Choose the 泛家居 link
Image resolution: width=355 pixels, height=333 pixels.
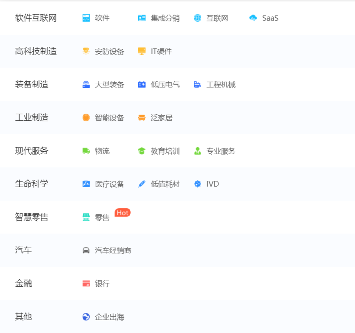point(161,118)
